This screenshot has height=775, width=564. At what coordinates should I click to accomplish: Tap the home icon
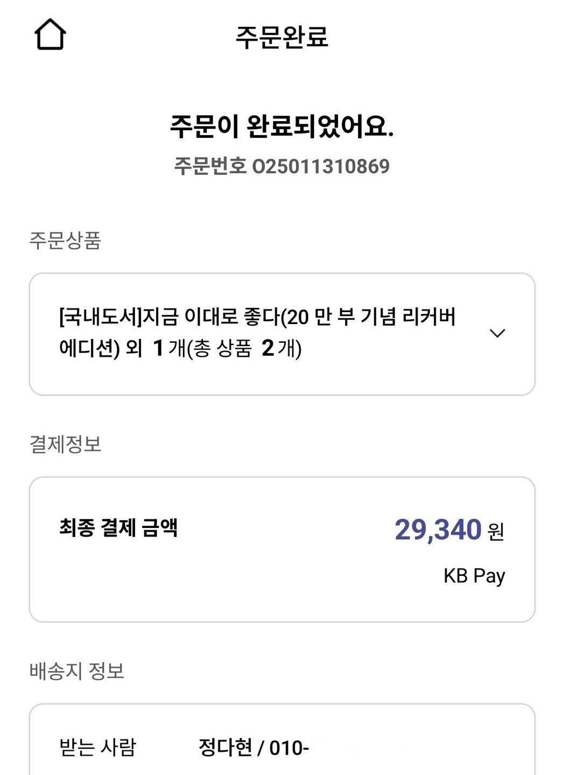coord(50,34)
